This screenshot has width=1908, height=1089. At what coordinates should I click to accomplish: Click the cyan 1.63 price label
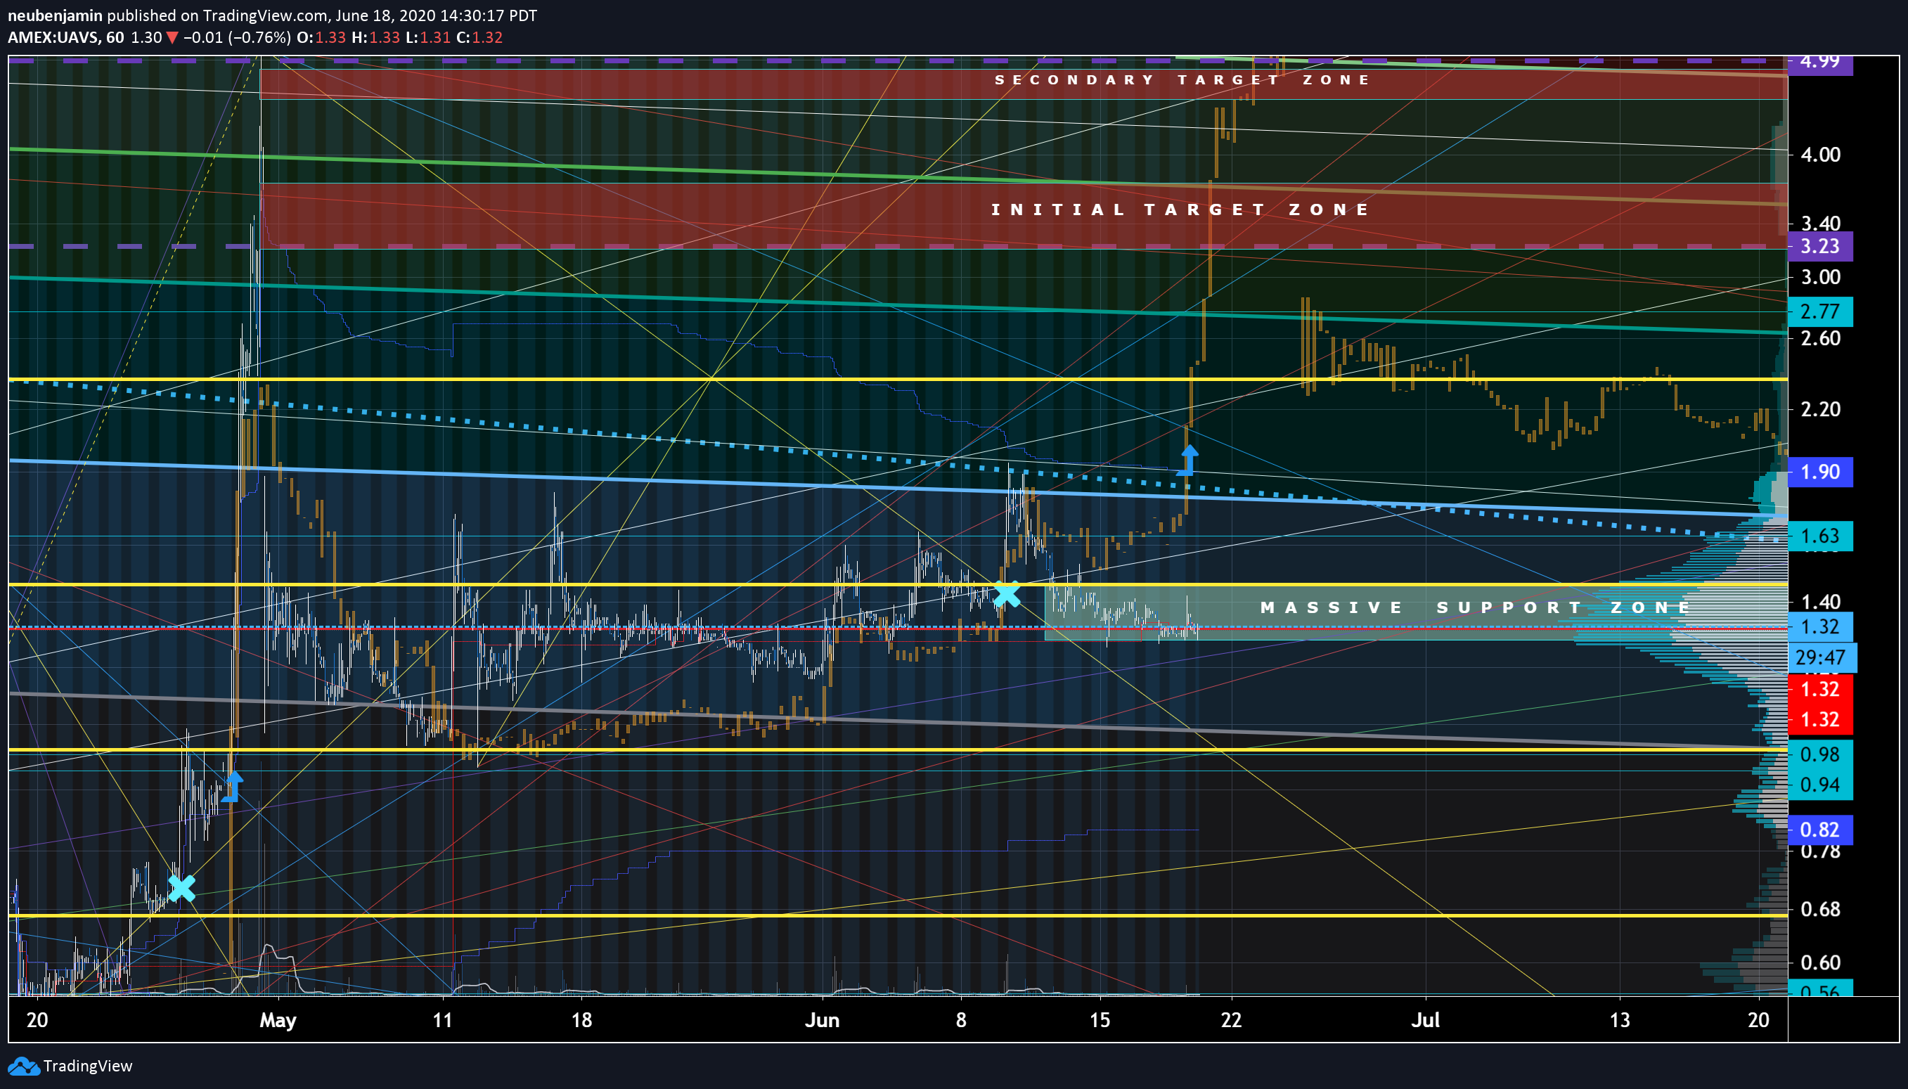1819,536
